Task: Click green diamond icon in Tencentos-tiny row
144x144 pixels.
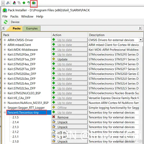Action: coord(54,112)
